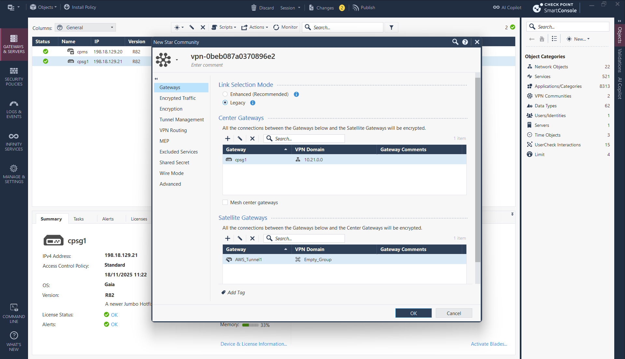Image resolution: width=625 pixels, height=359 pixels.
Task: Open help in New Star Community dialog
Action: coord(465,42)
